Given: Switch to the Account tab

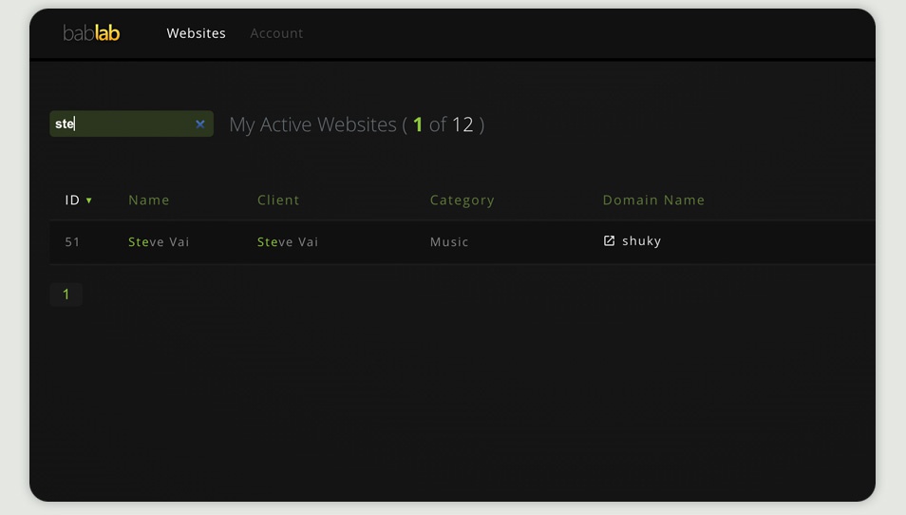Looking at the screenshot, I should click(276, 33).
